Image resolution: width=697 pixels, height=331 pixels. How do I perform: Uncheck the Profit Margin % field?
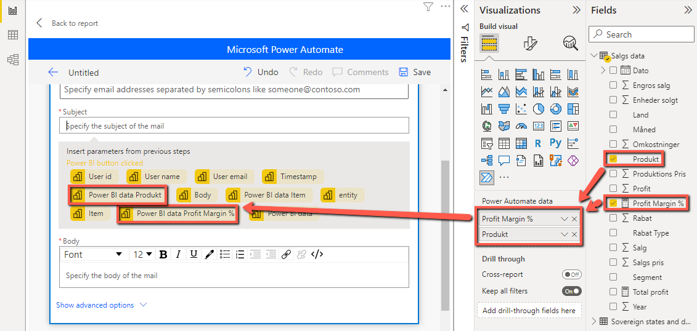coord(613,203)
